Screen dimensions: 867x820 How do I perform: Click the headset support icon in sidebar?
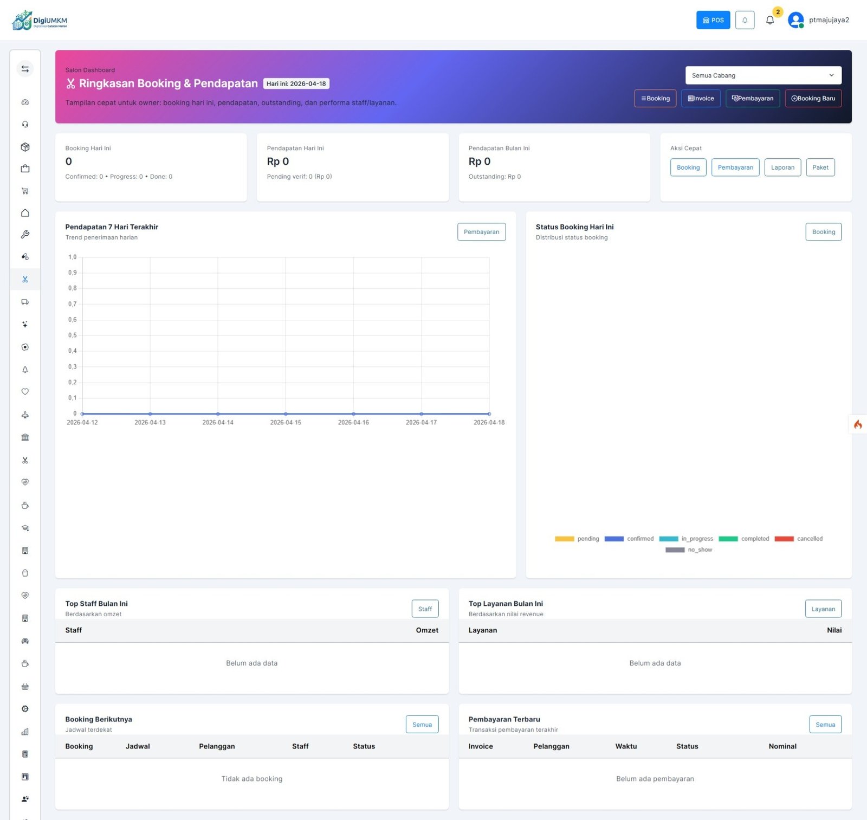pos(25,125)
